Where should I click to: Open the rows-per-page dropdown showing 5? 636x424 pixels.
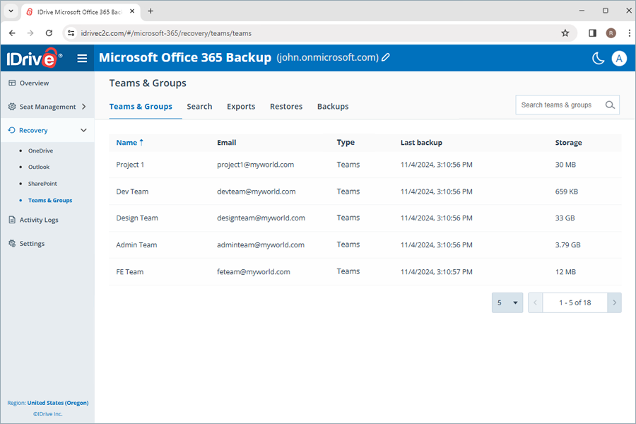[507, 302]
